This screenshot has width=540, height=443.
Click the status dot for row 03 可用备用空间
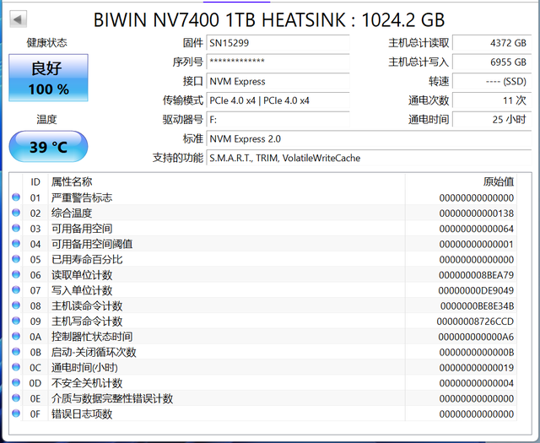[x=16, y=228]
